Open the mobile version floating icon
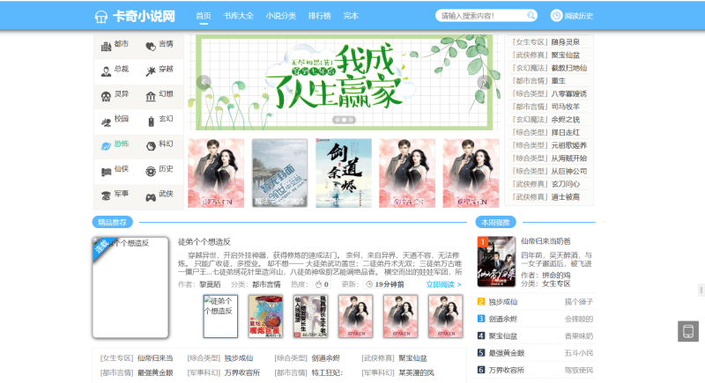Viewport: 705px width, 383px height. click(x=688, y=331)
